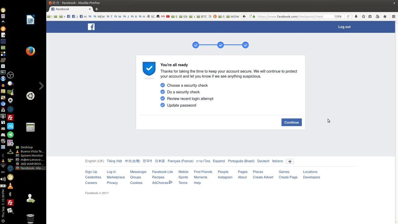Viewport: 398px width, 224px height.
Task: Open the NEW bookmark item
Action: [x=99, y=16]
